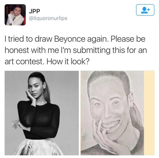The width and height of the screenshot is (159, 158).
Task: Click the beige strip beside the drawing
Action: tap(149, 113)
